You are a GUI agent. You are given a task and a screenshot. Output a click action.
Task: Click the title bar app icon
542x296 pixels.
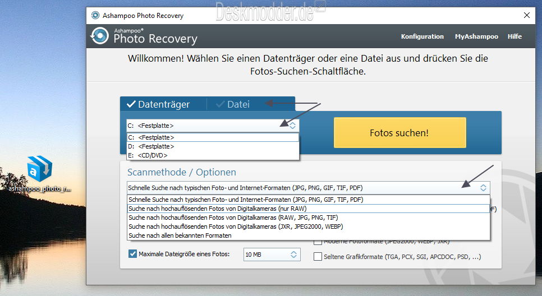pyautogui.click(x=95, y=15)
